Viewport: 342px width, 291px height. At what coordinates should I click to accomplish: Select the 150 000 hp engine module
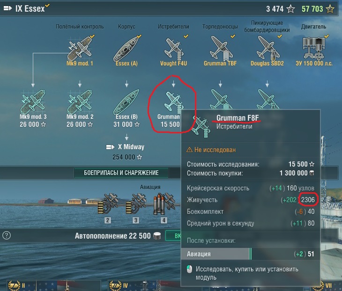click(314, 51)
